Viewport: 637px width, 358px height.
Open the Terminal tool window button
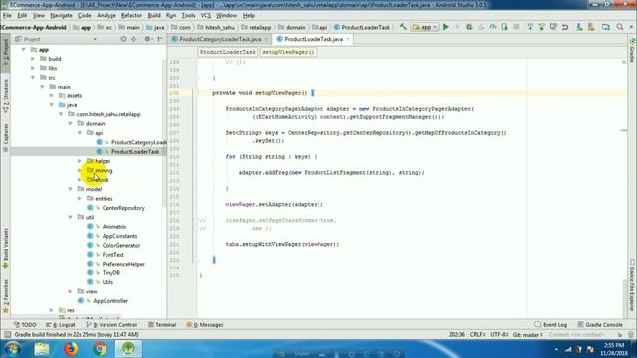click(x=162, y=325)
